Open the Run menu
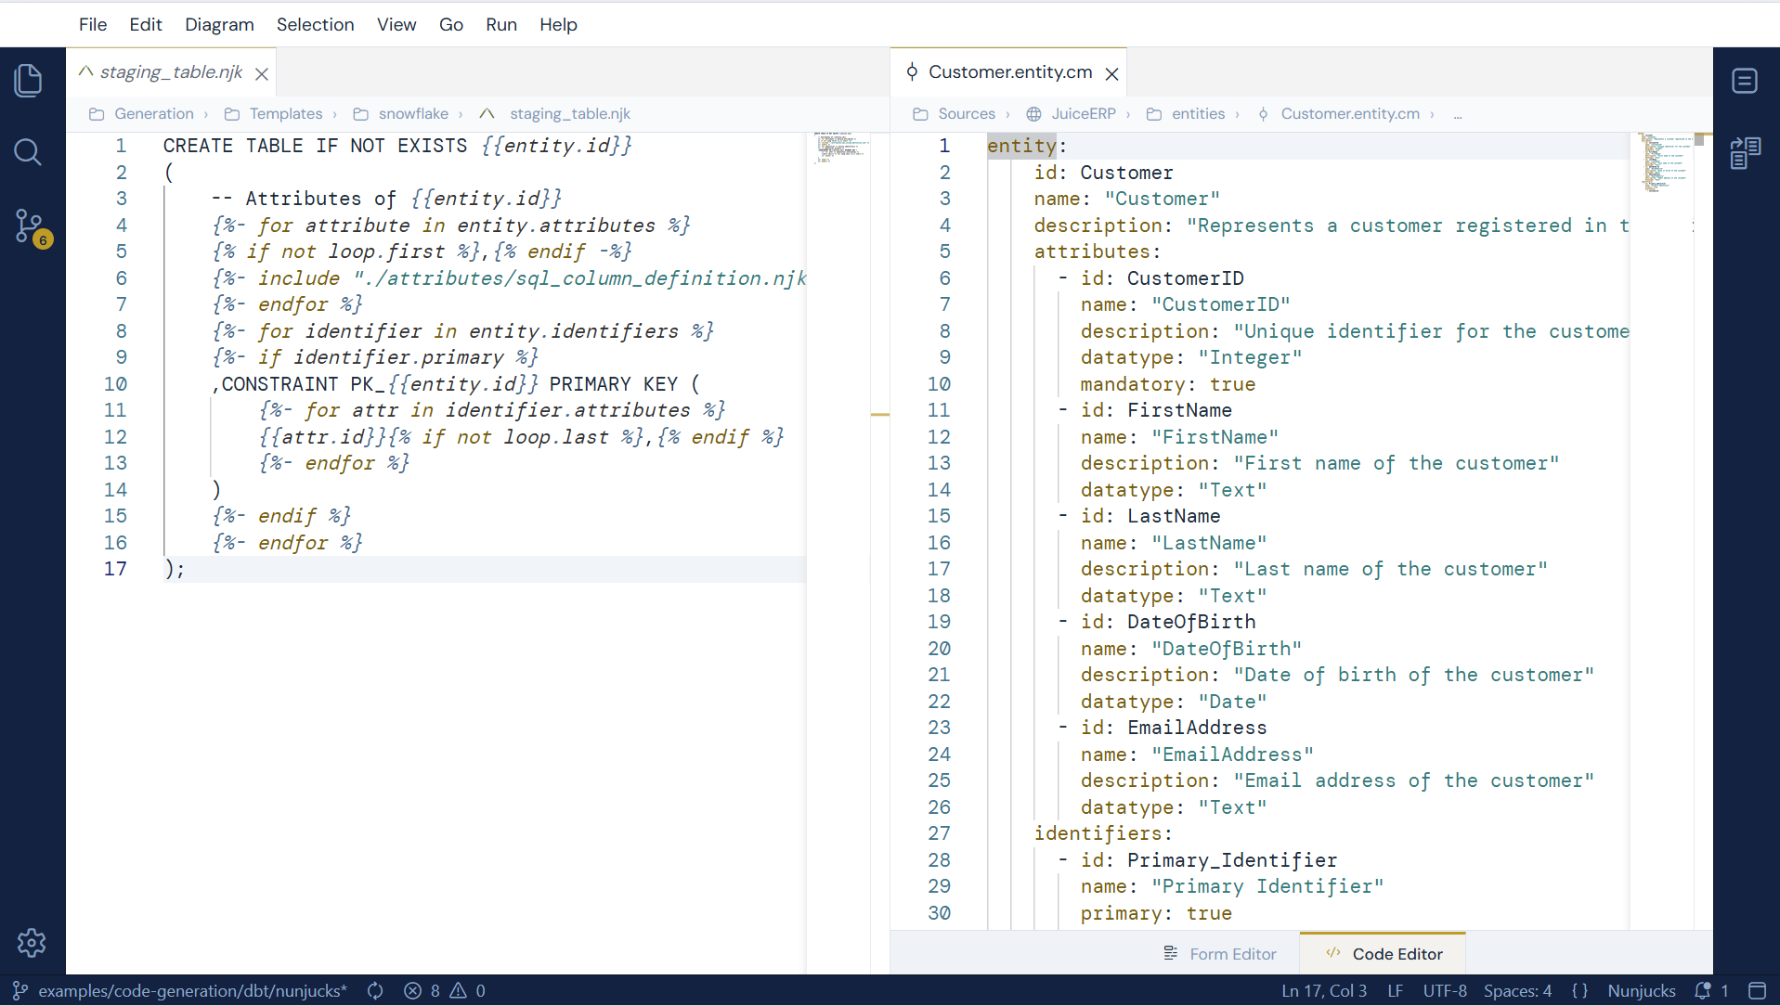Screen dimensions: 1780x1006 [x=501, y=24]
